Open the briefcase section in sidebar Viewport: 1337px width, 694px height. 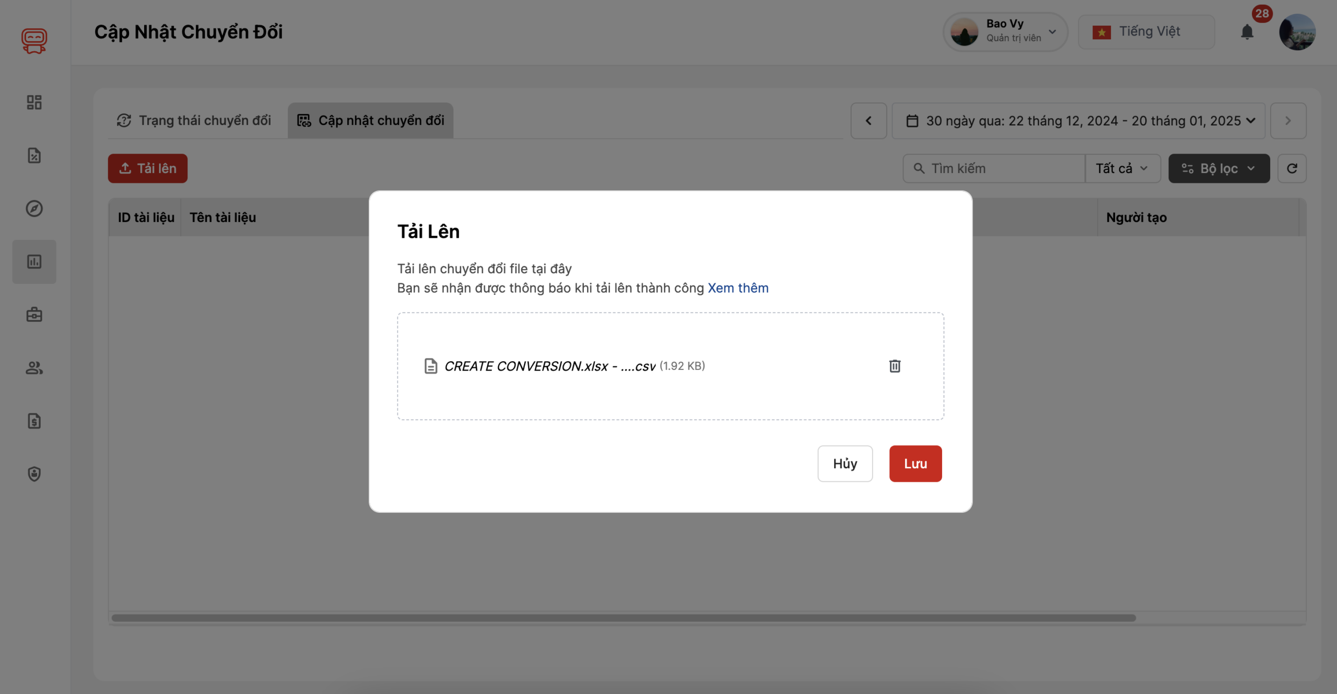34,315
